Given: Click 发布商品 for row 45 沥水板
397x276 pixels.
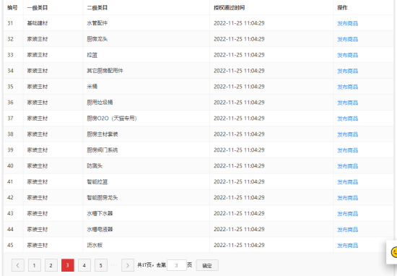Looking at the screenshot, I should coord(348,246).
